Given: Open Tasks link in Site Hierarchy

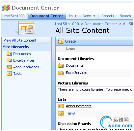Looking at the screenshot, I should (18, 74).
